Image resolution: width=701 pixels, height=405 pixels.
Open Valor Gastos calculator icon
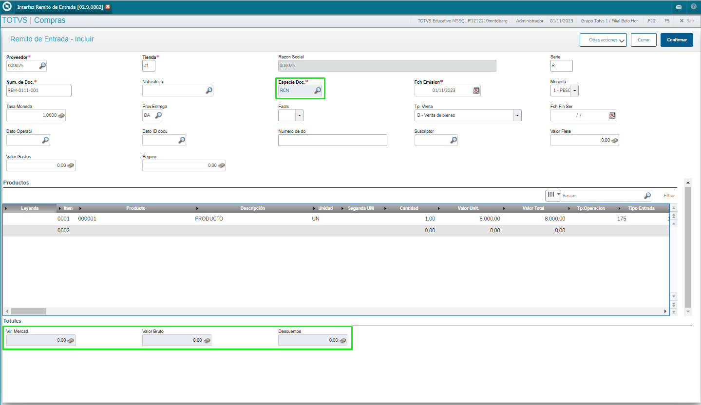71,166
